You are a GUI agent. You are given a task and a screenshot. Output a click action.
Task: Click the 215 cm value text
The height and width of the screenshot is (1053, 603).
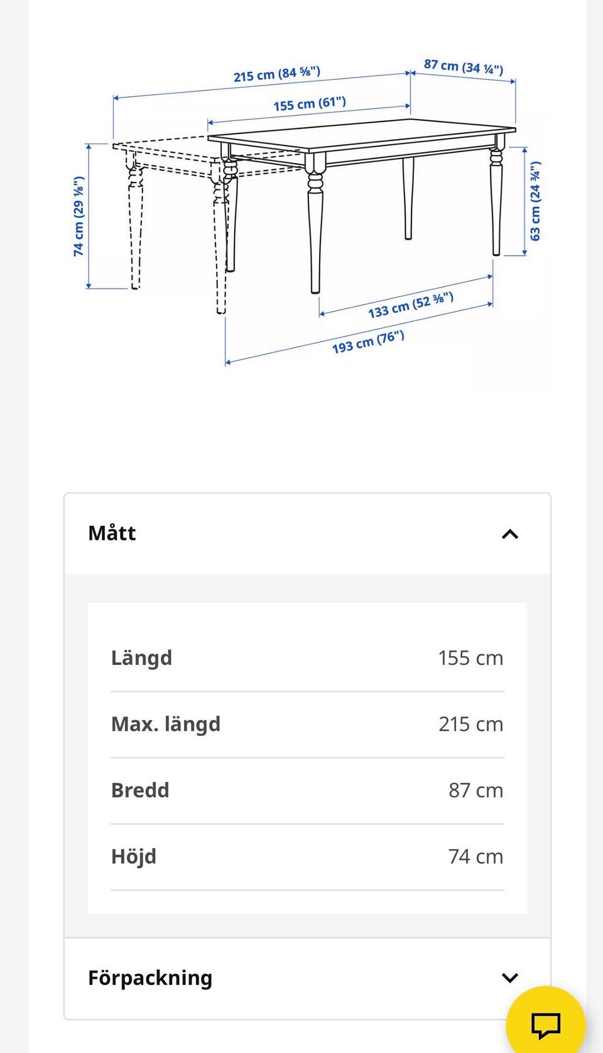click(x=470, y=724)
